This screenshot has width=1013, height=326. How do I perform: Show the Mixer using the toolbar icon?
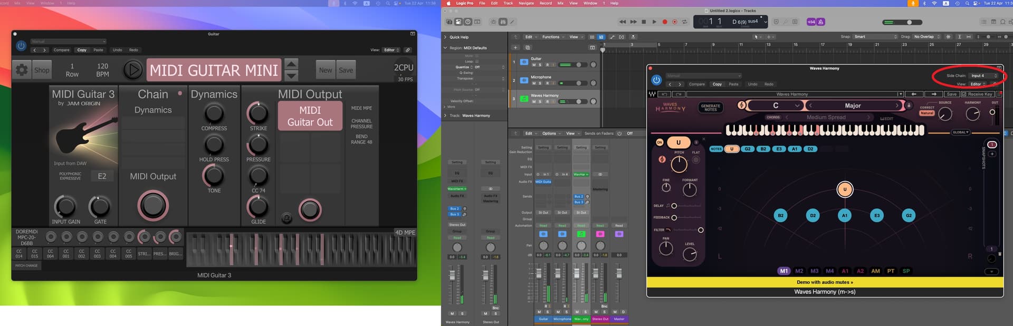click(503, 22)
